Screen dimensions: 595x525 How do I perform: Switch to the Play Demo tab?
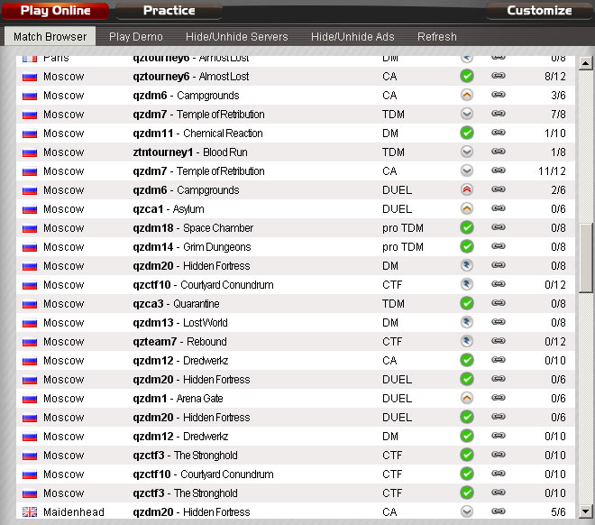tap(136, 37)
